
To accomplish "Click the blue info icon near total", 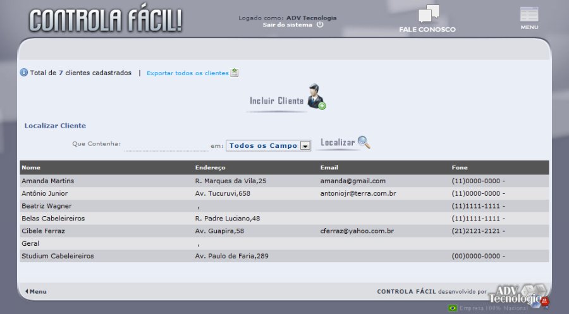I will tap(24, 73).
